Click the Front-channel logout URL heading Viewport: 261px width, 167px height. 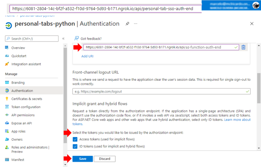tap(96, 72)
